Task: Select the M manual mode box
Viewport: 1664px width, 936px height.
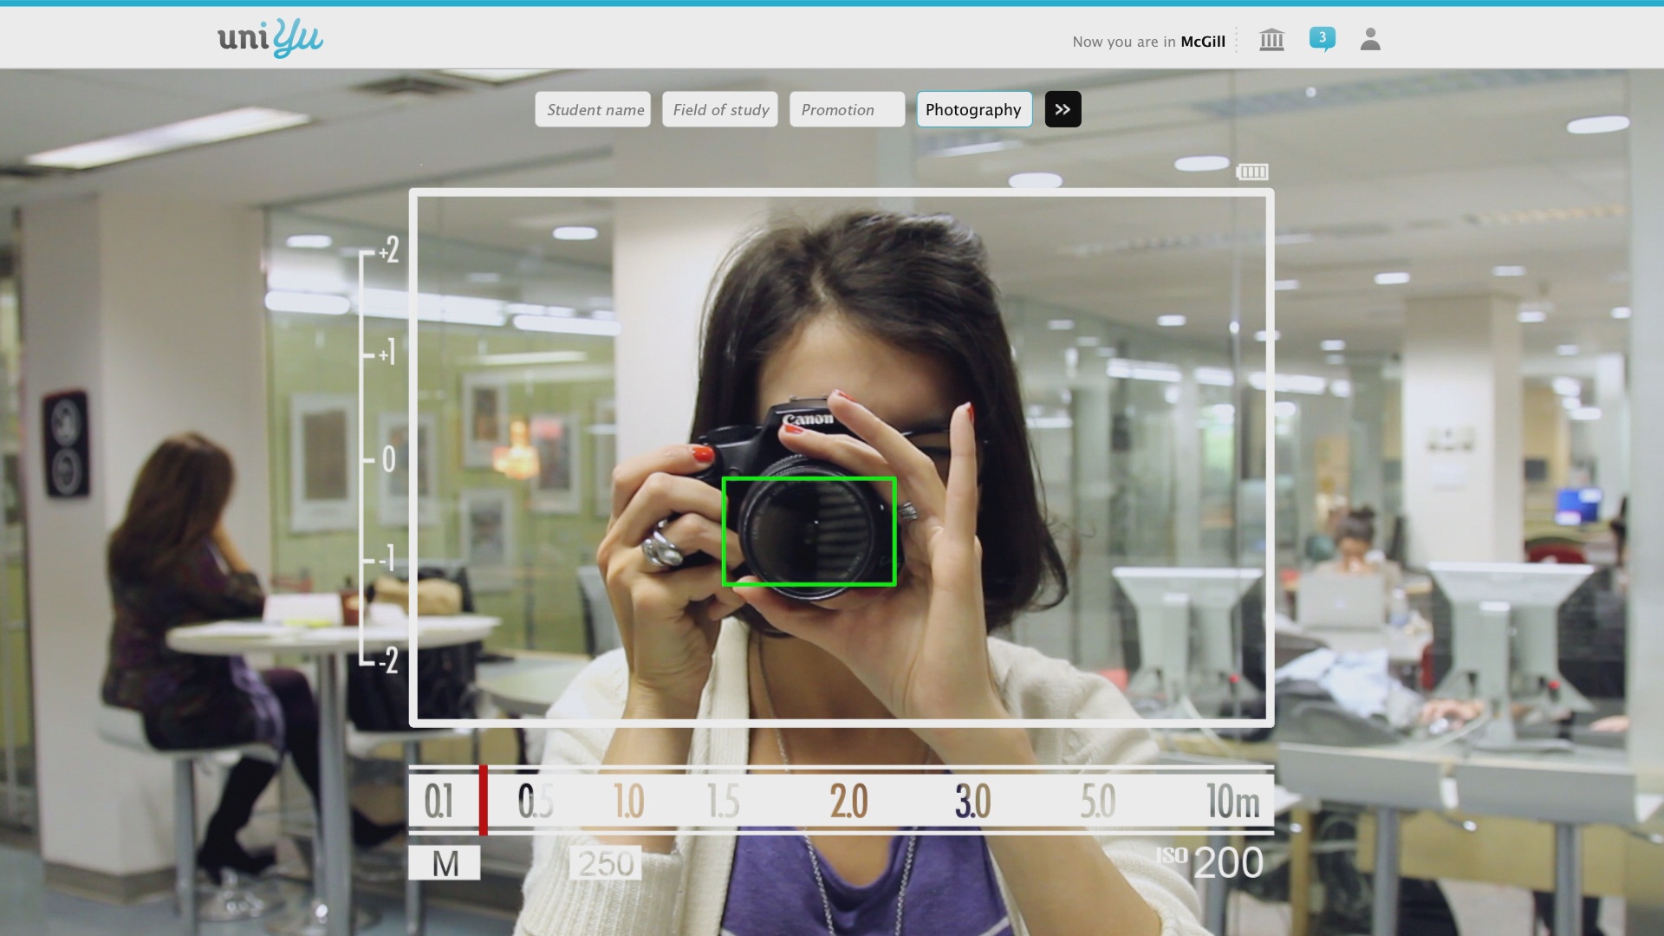Action: tap(445, 863)
